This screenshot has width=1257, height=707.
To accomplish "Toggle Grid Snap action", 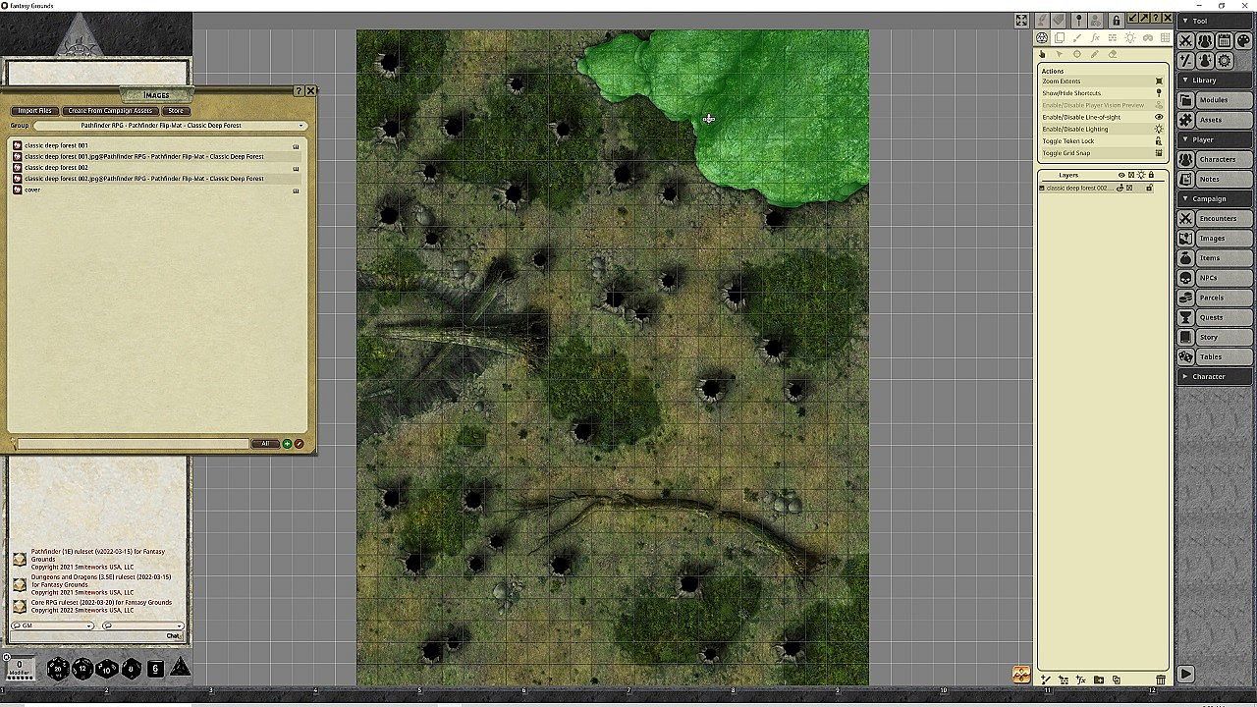I will (1102, 153).
